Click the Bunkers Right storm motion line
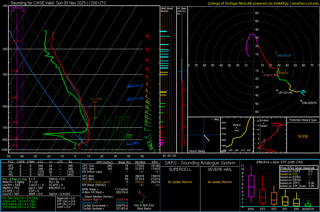320x212 pixels. (105, 200)
